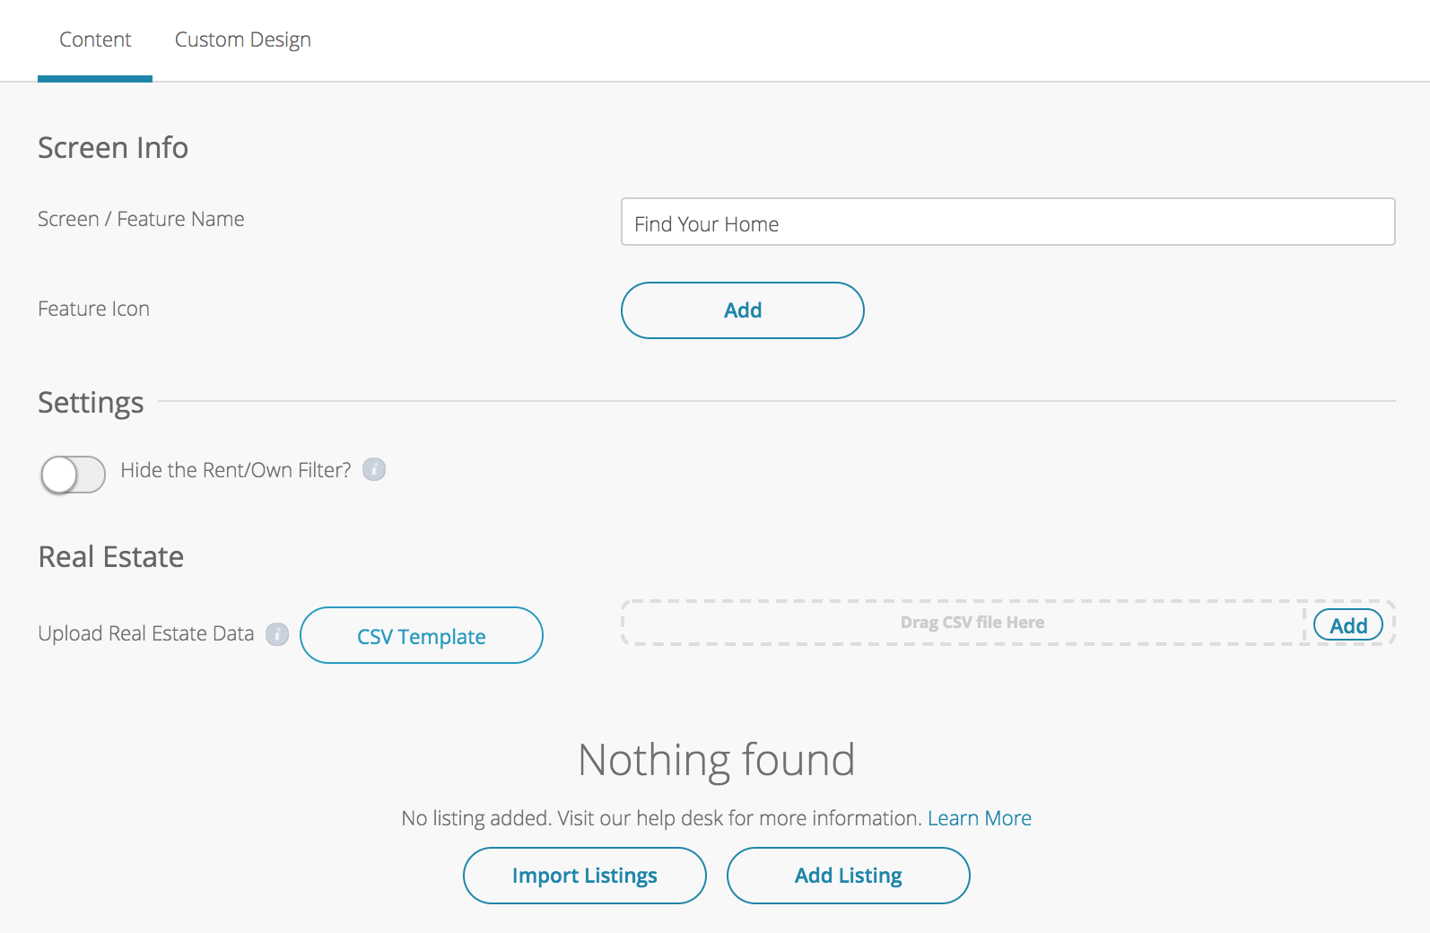Screen dimensions: 1430x933
Task: Click the Screen / Feature Name label
Action: tap(141, 219)
